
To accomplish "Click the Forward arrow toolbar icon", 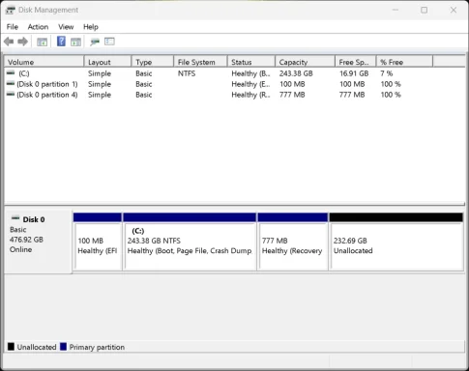I will tap(22, 42).
